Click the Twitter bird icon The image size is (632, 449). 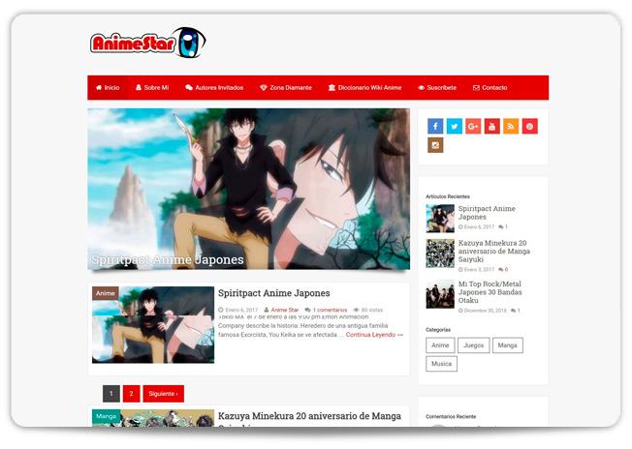pos(454,126)
